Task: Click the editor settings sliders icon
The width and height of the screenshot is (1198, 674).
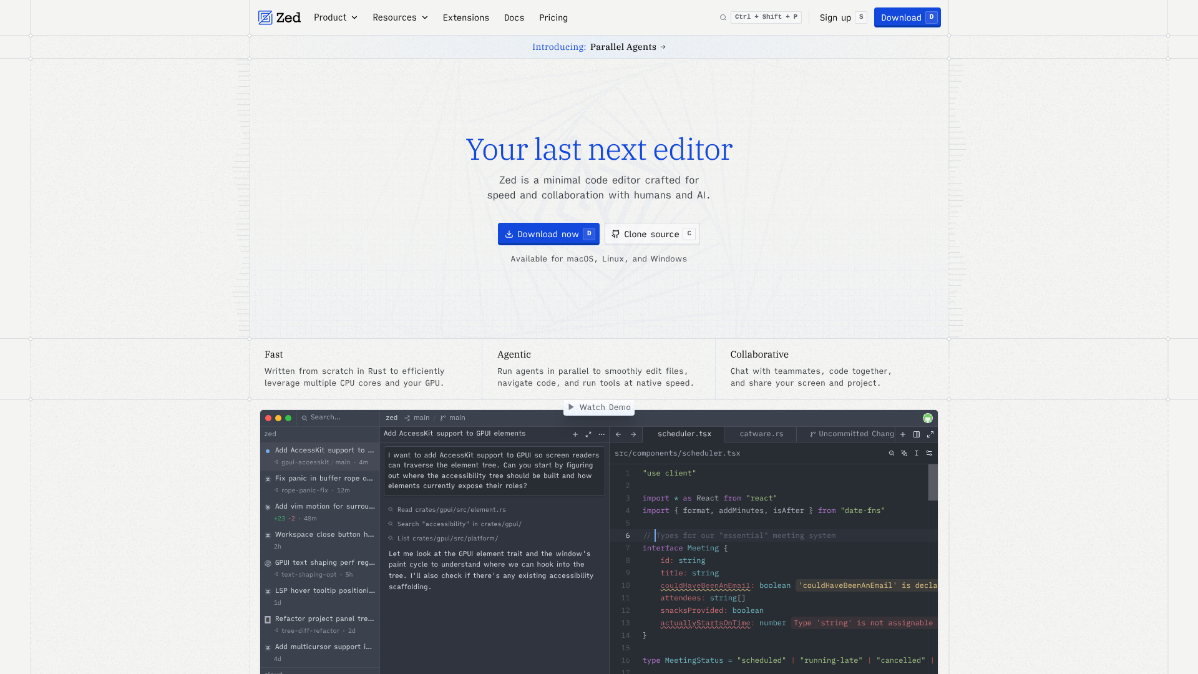Action: click(929, 454)
